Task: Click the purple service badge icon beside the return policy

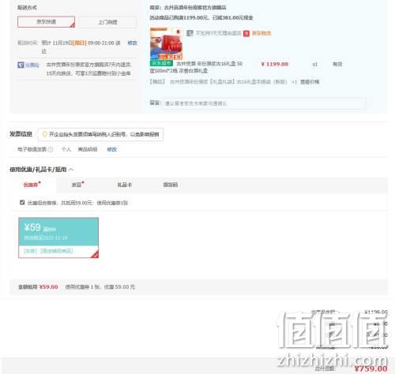Action: (x=21, y=65)
